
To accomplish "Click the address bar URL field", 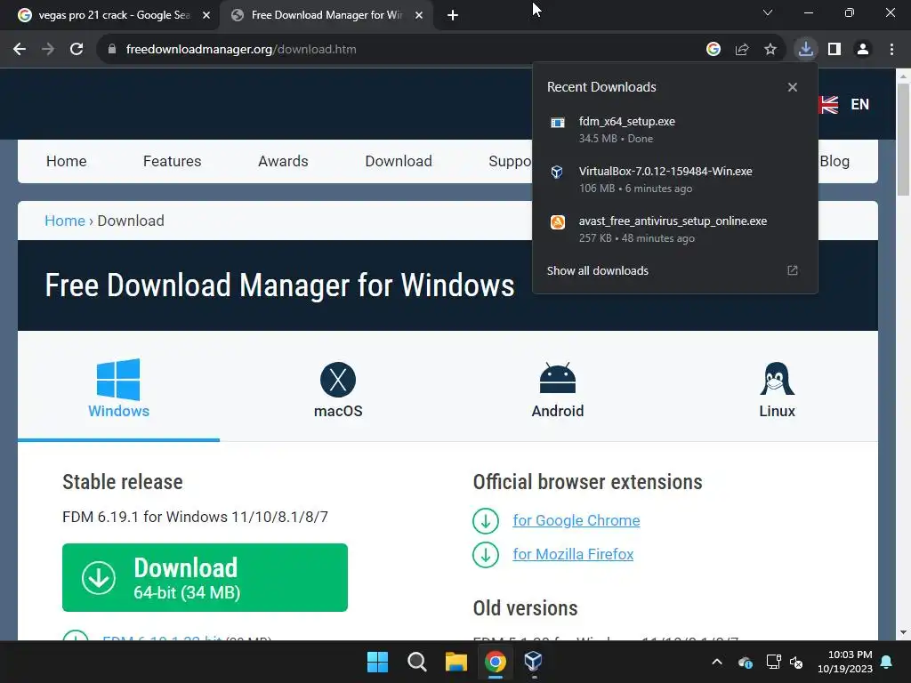I will pyautogui.click(x=401, y=50).
